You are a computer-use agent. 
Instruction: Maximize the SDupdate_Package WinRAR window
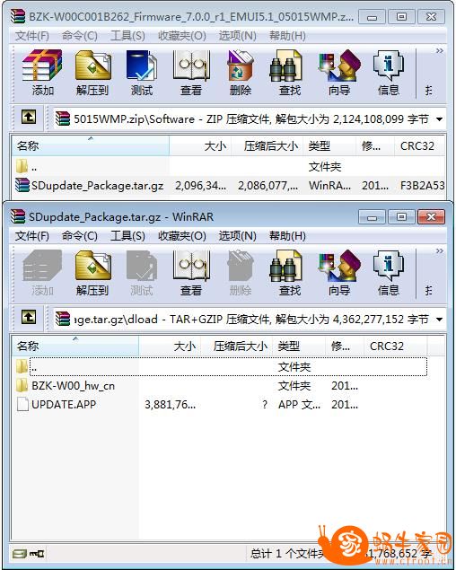(x=401, y=217)
